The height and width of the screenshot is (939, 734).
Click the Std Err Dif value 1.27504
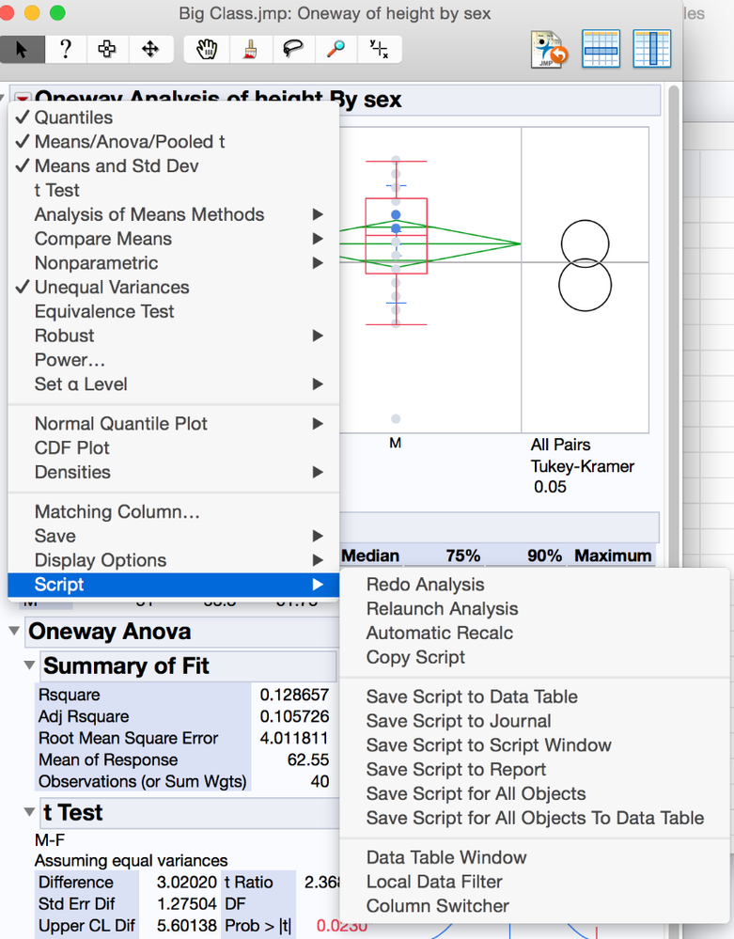click(x=186, y=903)
